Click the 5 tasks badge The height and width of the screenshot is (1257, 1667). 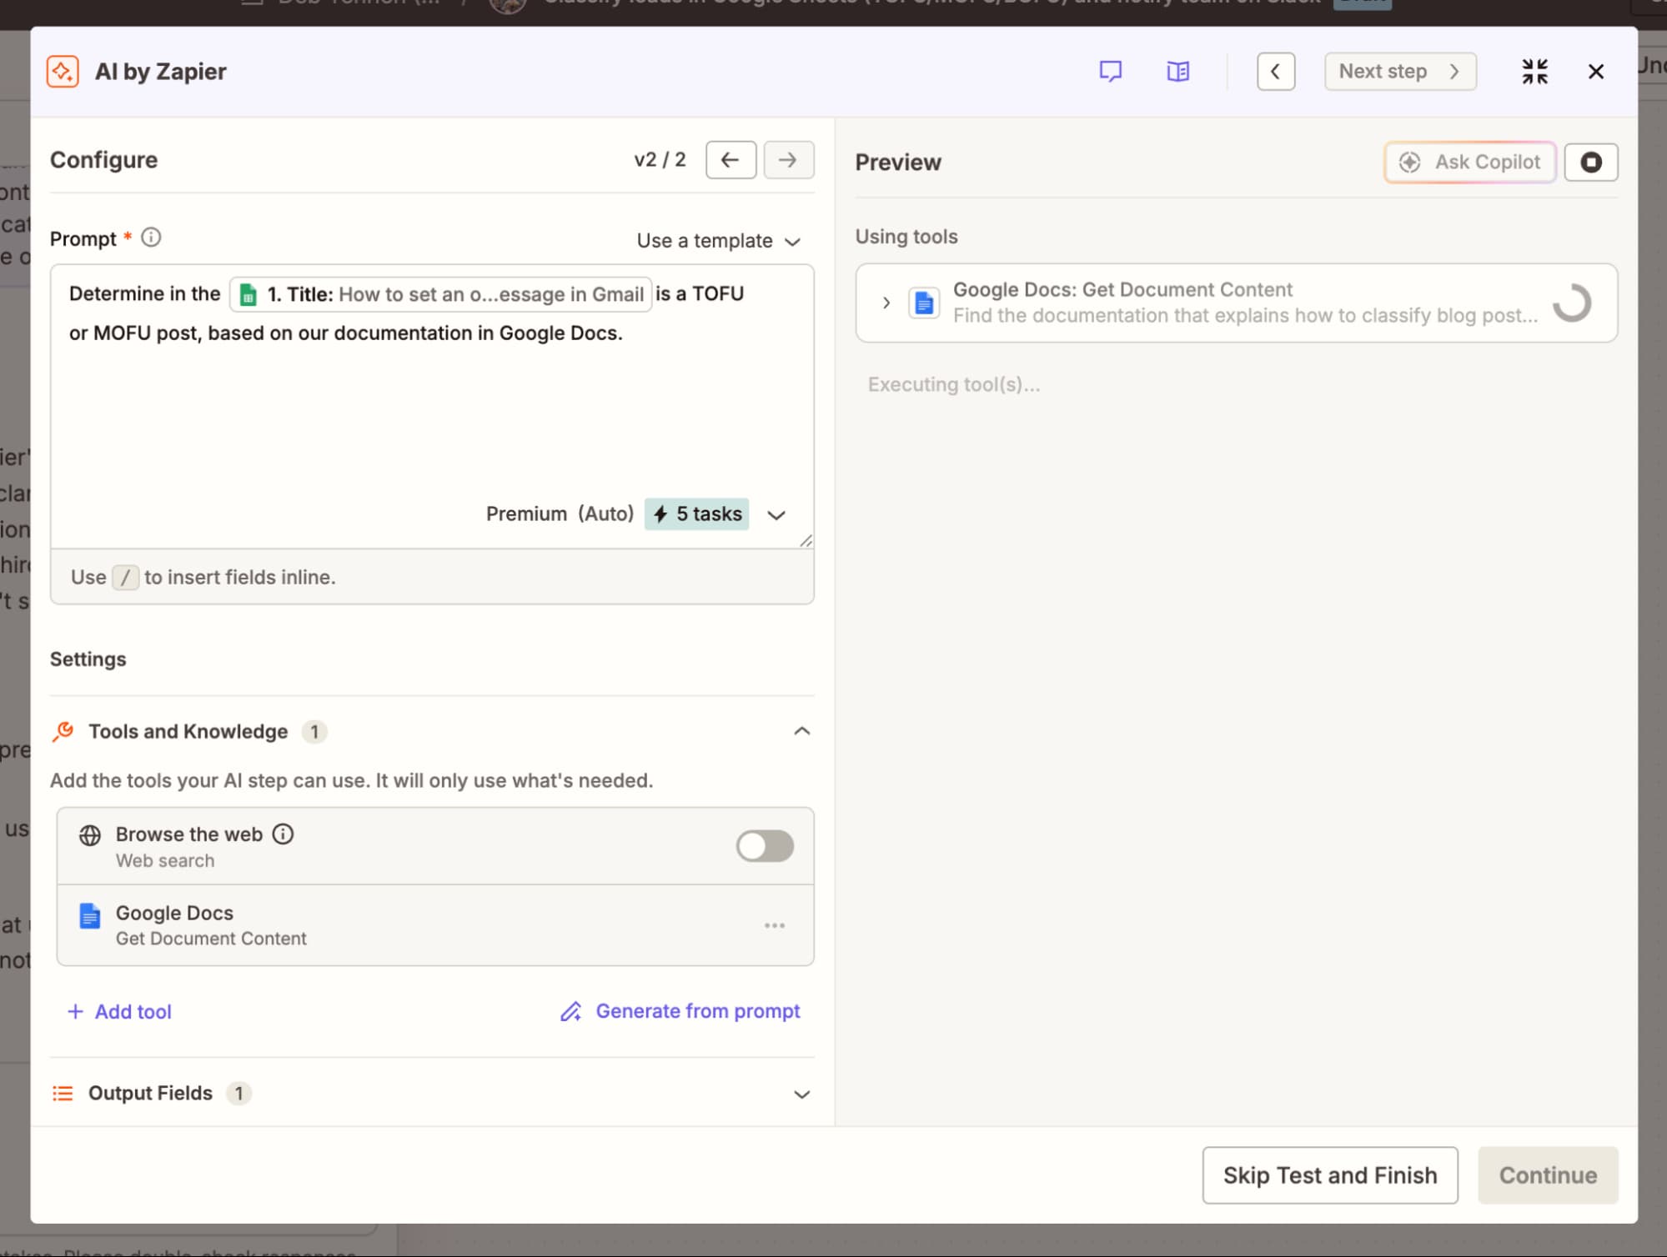click(x=696, y=514)
